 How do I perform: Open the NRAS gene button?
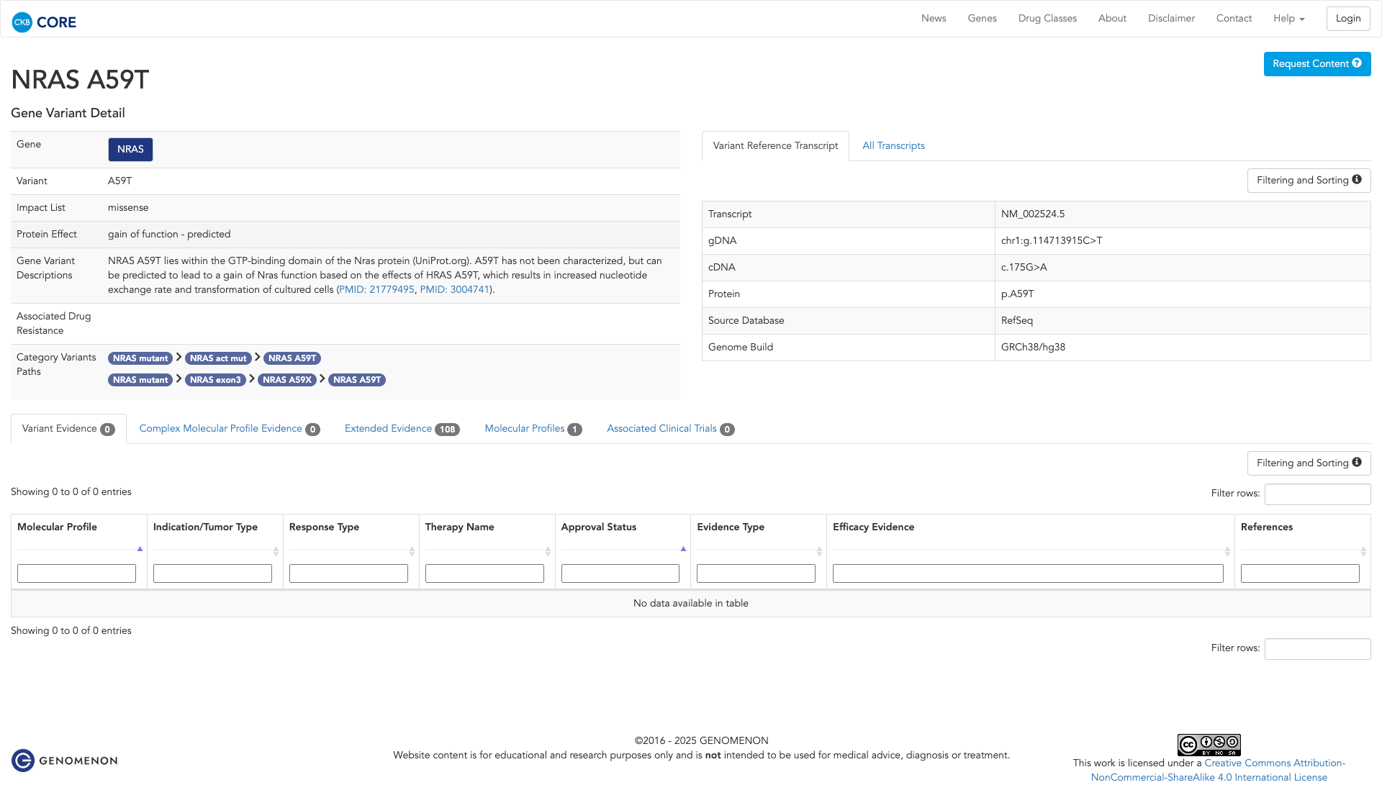(130, 150)
